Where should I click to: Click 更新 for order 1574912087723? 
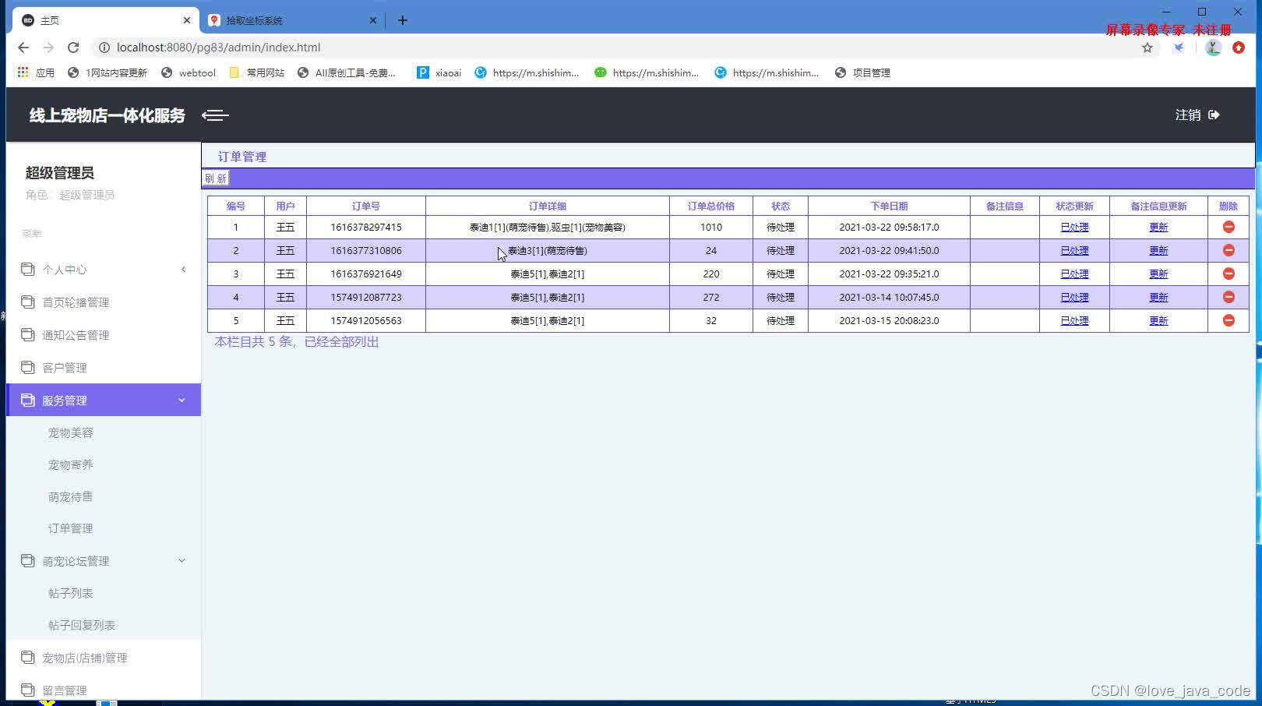1158,297
